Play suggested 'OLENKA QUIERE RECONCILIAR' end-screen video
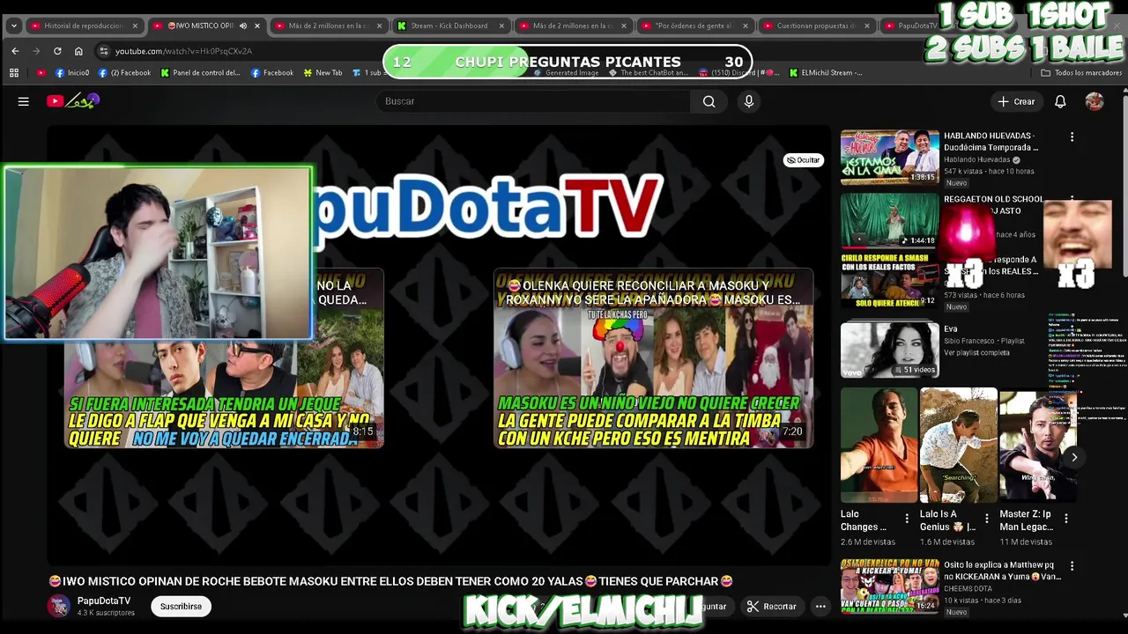The width and height of the screenshot is (1128, 634). pos(653,358)
